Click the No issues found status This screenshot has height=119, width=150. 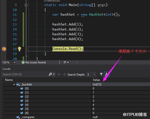pos(35,62)
